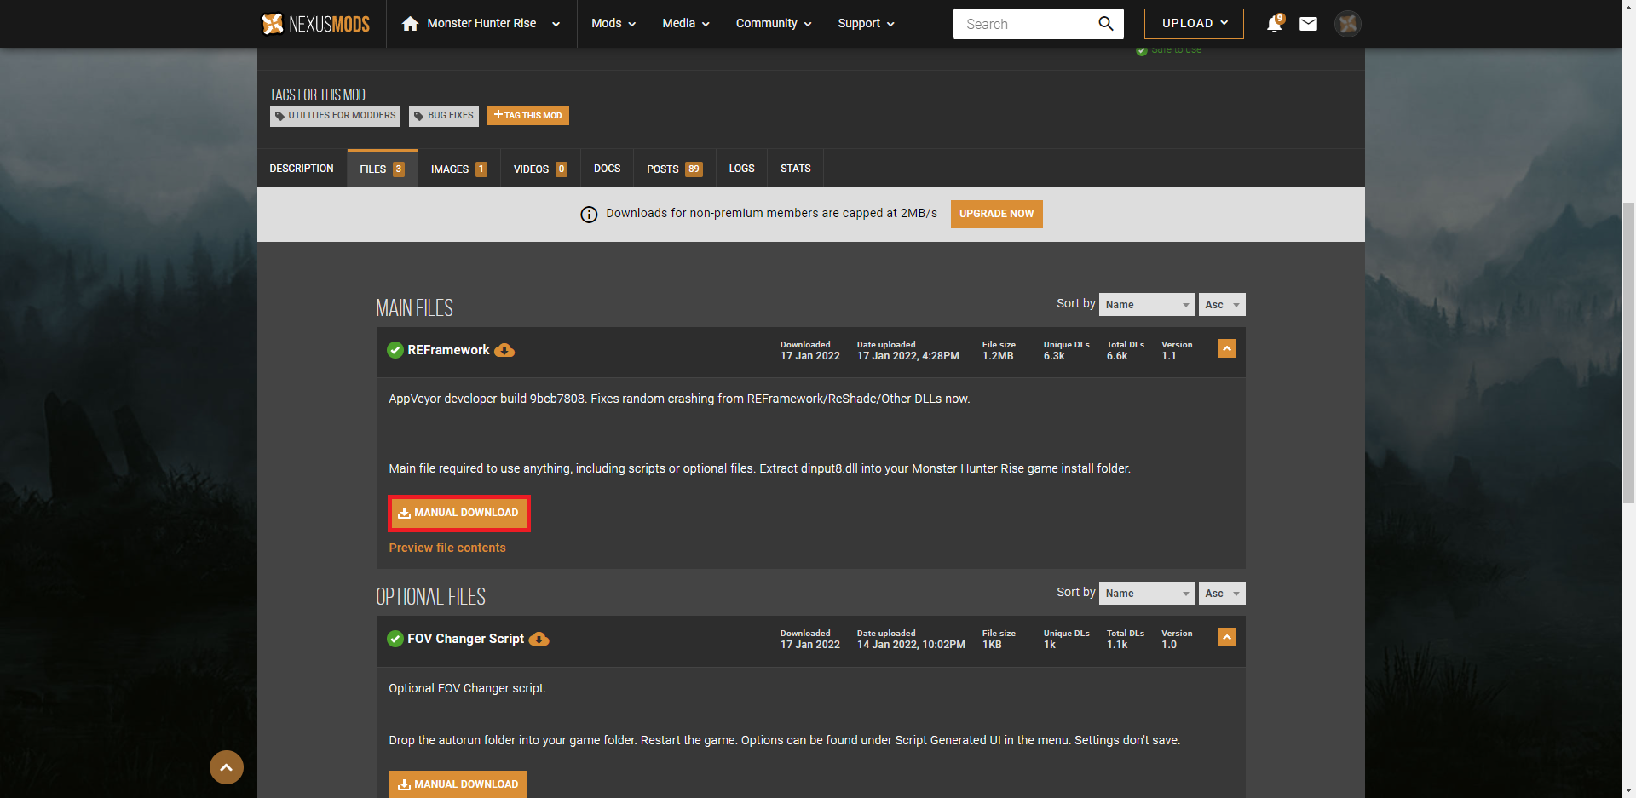
Task: Switch to the Posts tab
Action: [x=675, y=169]
